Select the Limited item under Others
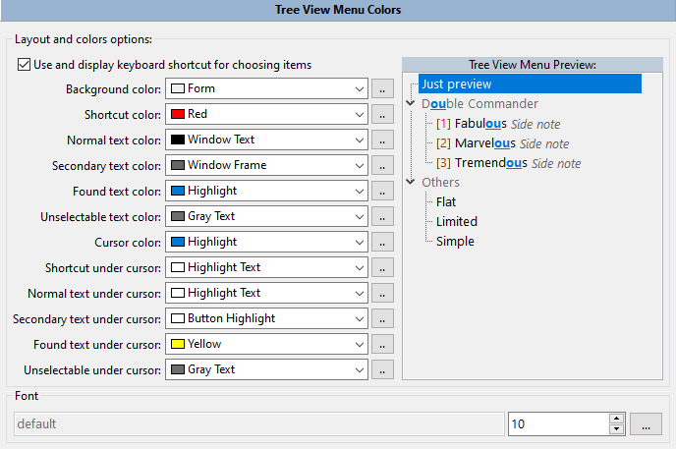The height and width of the screenshot is (449, 676). click(456, 222)
